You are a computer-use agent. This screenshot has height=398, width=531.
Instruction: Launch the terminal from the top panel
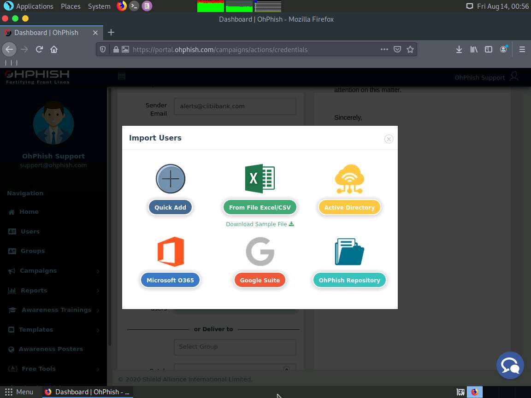(x=134, y=6)
